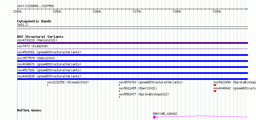Open the nsv4574763 (gnomADStructuralVariants) label
Image resolution: width=256 pixels, height=120 pixels.
[x=151, y=82]
